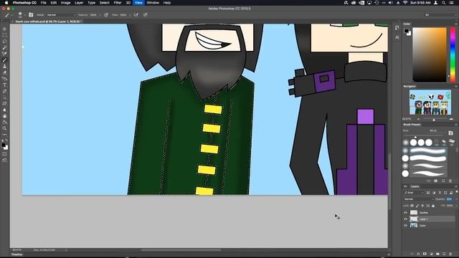Select the Color layer name
Image resolution: width=459 pixels, height=258 pixels.
tap(422, 226)
